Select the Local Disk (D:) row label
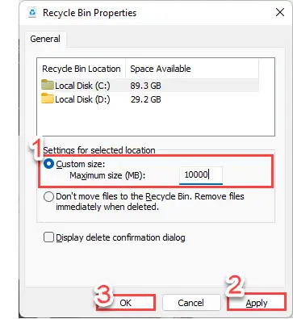Viewport: 293px width, 319px height. pyautogui.click(x=82, y=99)
